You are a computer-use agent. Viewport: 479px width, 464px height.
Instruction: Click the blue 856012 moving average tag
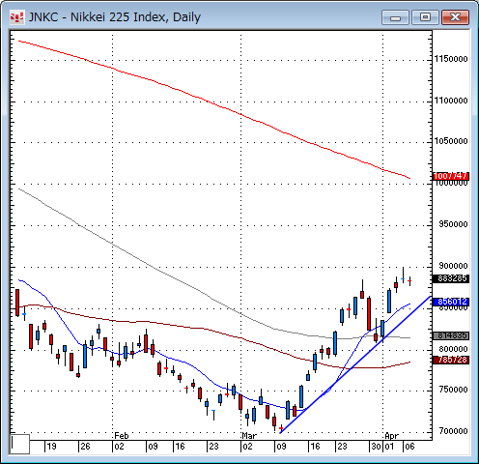tap(451, 302)
